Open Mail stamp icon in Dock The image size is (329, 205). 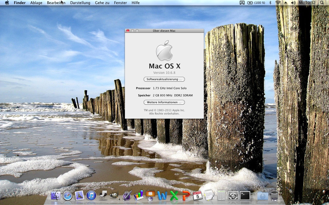tap(79, 196)
